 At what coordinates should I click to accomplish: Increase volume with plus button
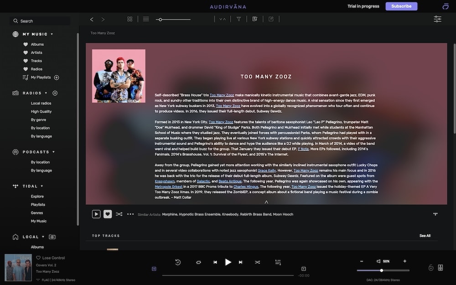tap(404, 261)
